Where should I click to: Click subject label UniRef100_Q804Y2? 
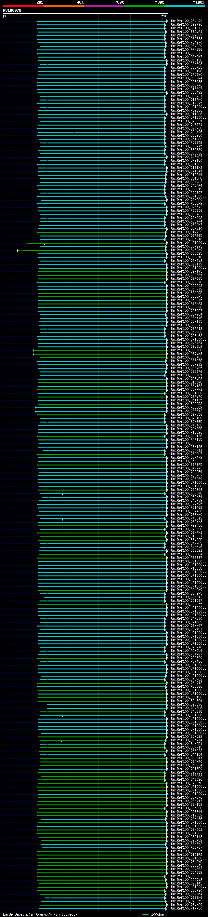click(x=187, y=93)
